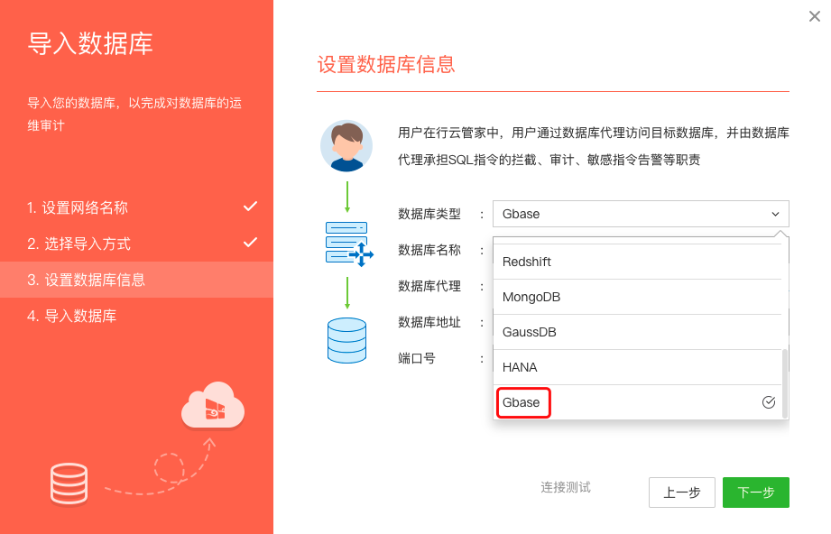
Task: Click the 设置数据库信息 heading
Action: (386, 64)
